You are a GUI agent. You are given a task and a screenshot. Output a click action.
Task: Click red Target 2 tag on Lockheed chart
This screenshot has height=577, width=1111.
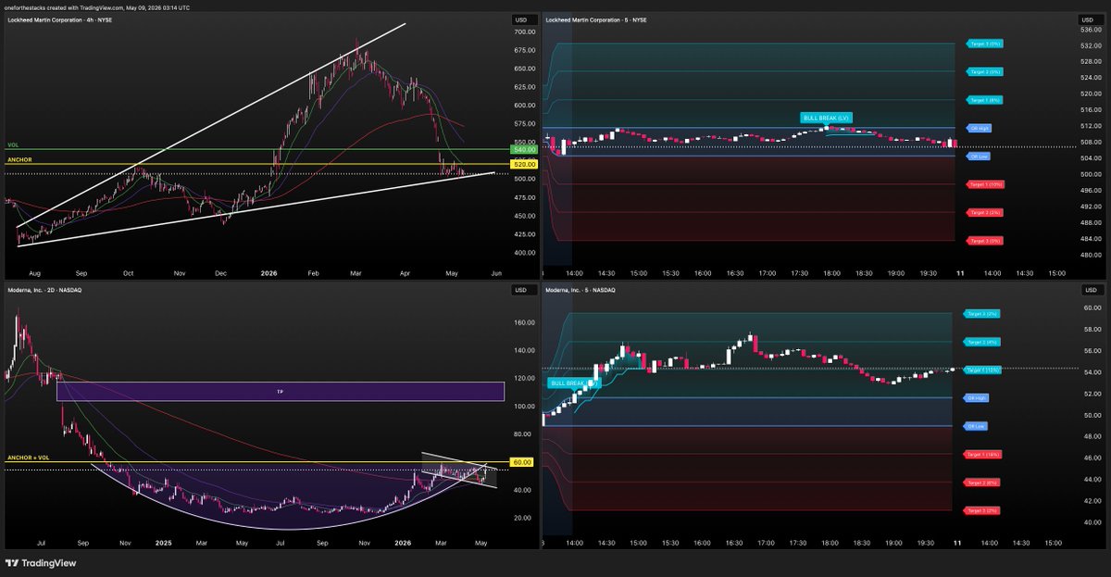click(x=985, y=212)
